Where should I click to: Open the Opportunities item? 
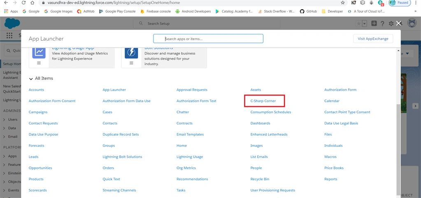(x=40, y=168)
